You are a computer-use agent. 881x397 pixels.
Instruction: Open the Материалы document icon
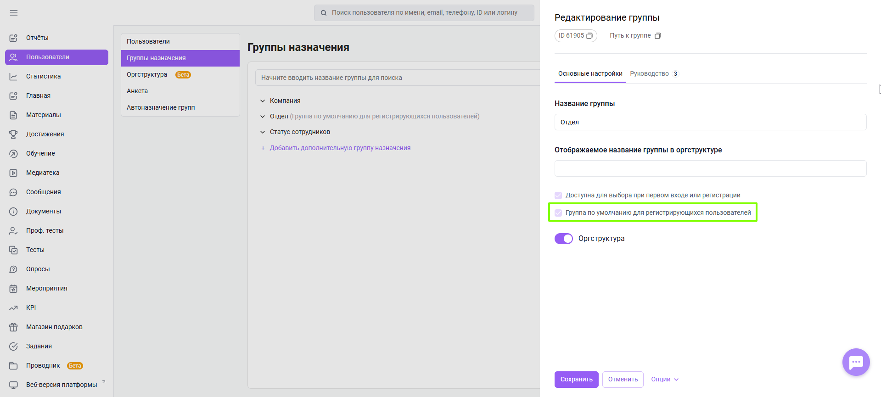13,115
